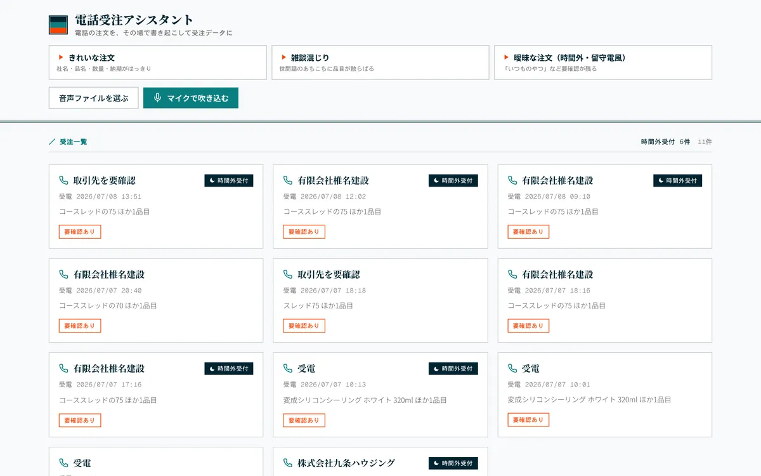The height and width of the screenshot is (476, 761).
Task: Click the moon 時間外受付 badge on the 17:16 card
Action: (228, 368)
